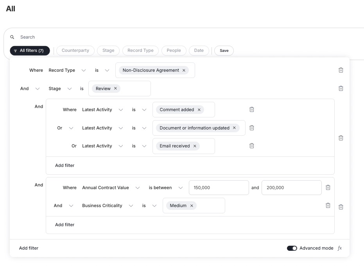
Task: Select the People quick filter
Action: point(174,50)
